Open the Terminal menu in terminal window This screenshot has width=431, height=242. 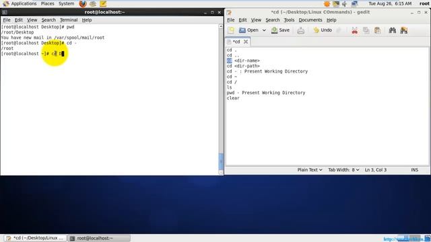pyautogui.click(x=69, y=20)
